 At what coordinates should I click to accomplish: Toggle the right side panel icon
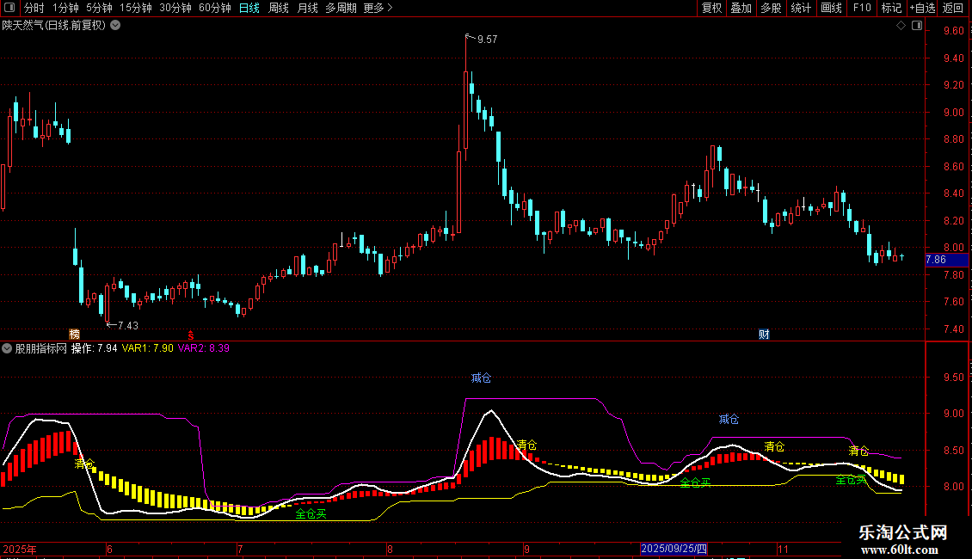pos(917,26)
